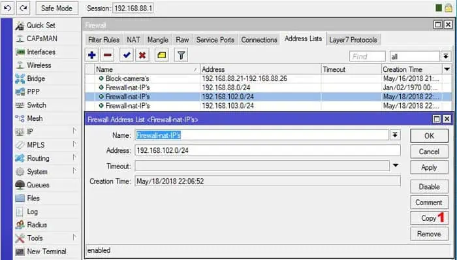Image resolution: width=457 pixels, height=260 pixels.
Task: Click the red X Disable icon
Action: [142, 55]
